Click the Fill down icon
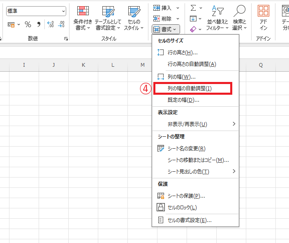 tap(193, 19)
